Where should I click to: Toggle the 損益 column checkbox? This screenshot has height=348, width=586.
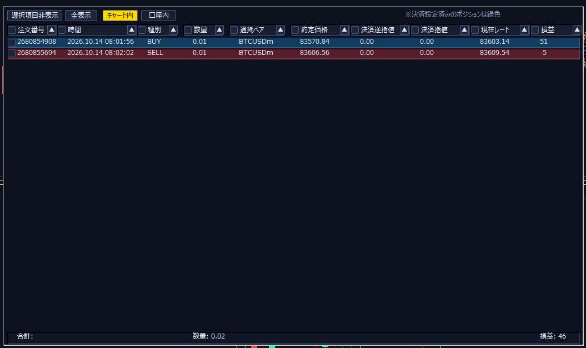click(x=535, y=30)
